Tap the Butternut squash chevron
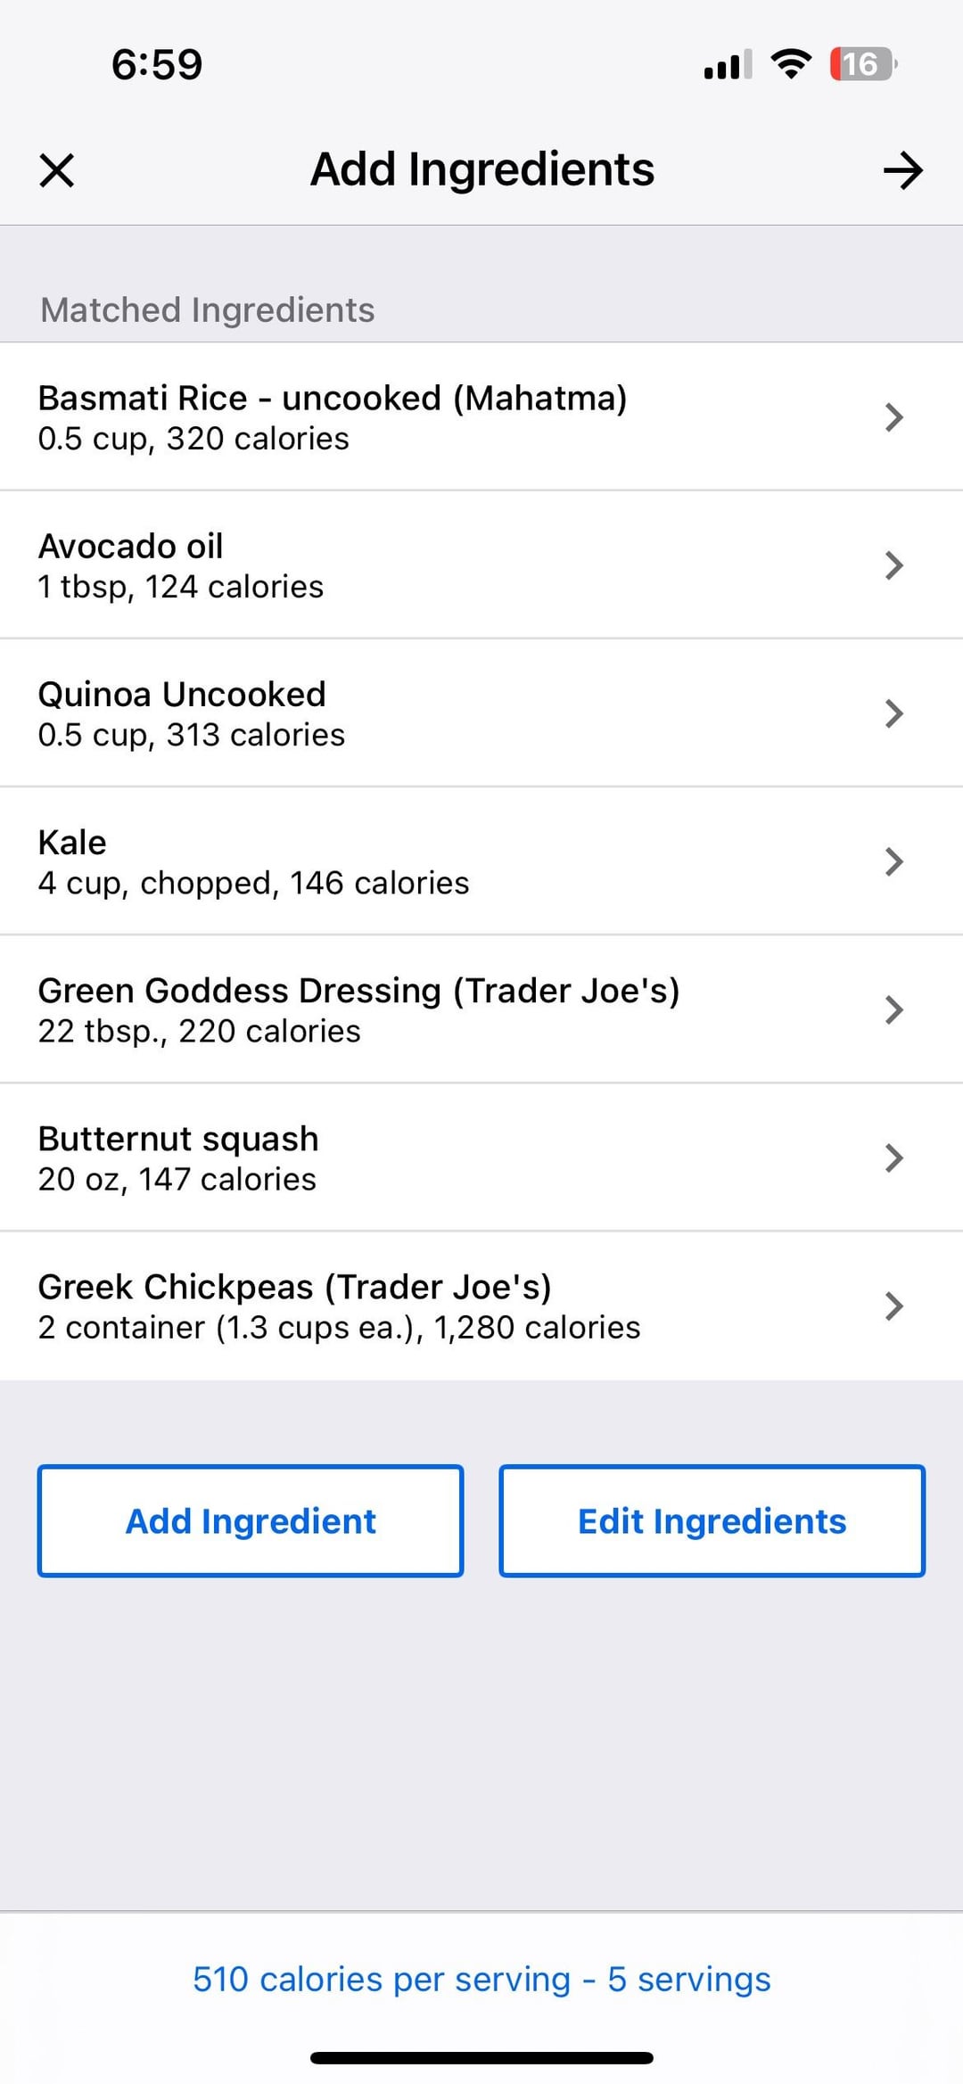 pyautogui.click(x=893, y=1157)
